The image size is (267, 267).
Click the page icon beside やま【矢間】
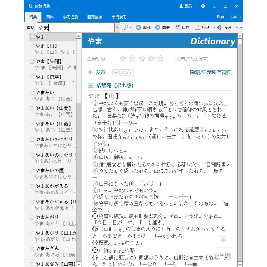point(32,61)
